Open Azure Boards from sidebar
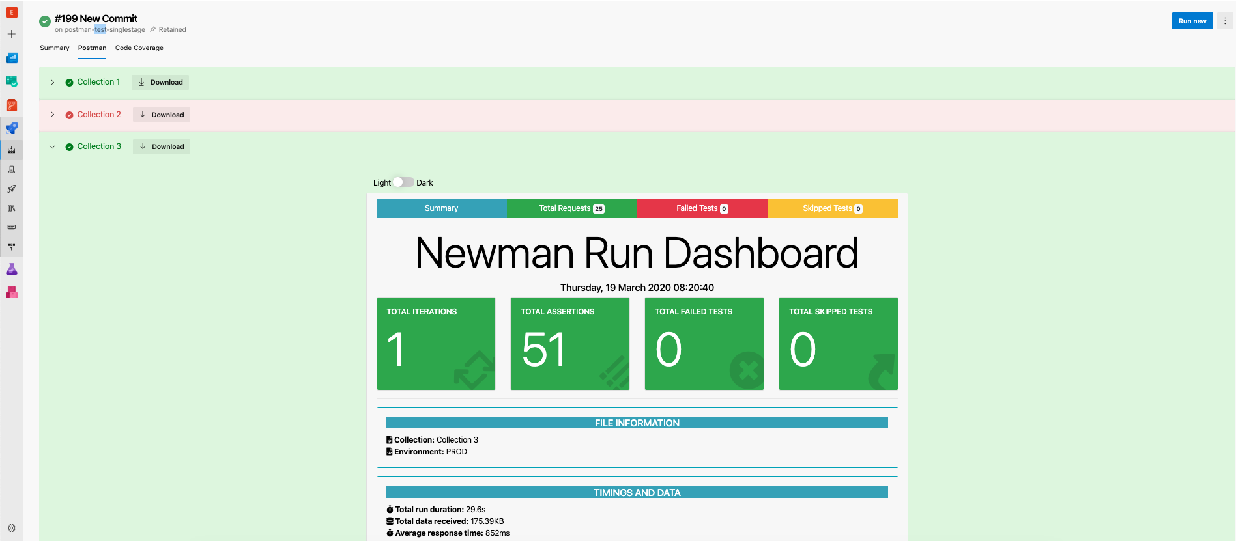This screenshot has height=541, width=1236. tap(12, 81)
